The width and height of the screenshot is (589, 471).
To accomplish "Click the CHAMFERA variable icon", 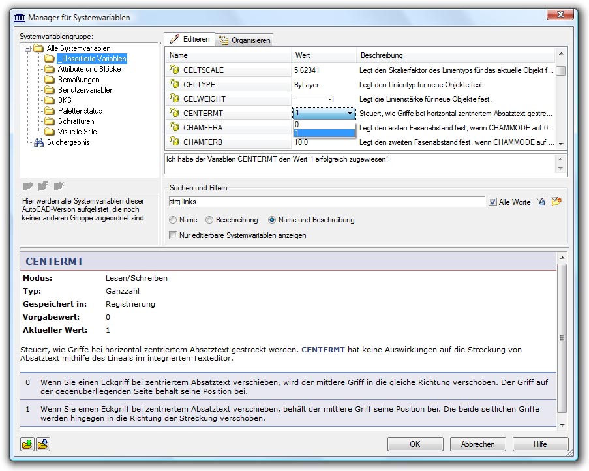I will 174,127.
